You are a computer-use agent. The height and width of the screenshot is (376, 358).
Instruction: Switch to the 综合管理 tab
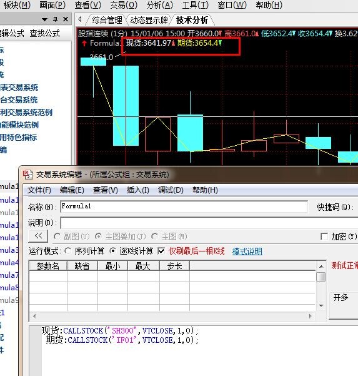(107, 20)
